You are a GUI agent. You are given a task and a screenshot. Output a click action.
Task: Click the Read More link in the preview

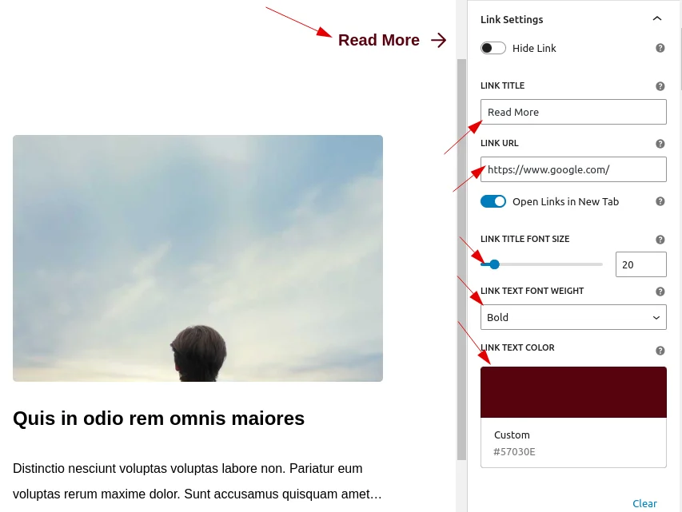(378, 40)
